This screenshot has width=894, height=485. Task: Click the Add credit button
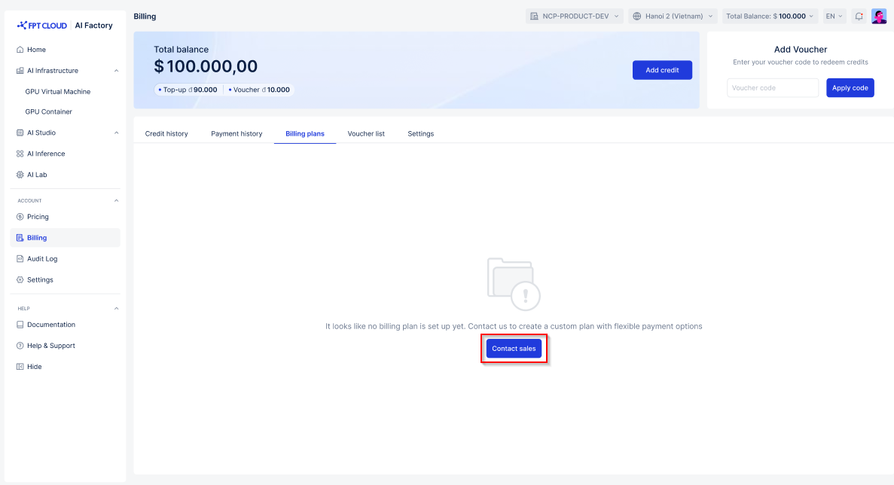tap(662, 70)
